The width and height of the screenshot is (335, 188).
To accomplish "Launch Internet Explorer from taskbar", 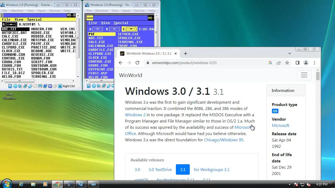I will (x=21, y=184).
